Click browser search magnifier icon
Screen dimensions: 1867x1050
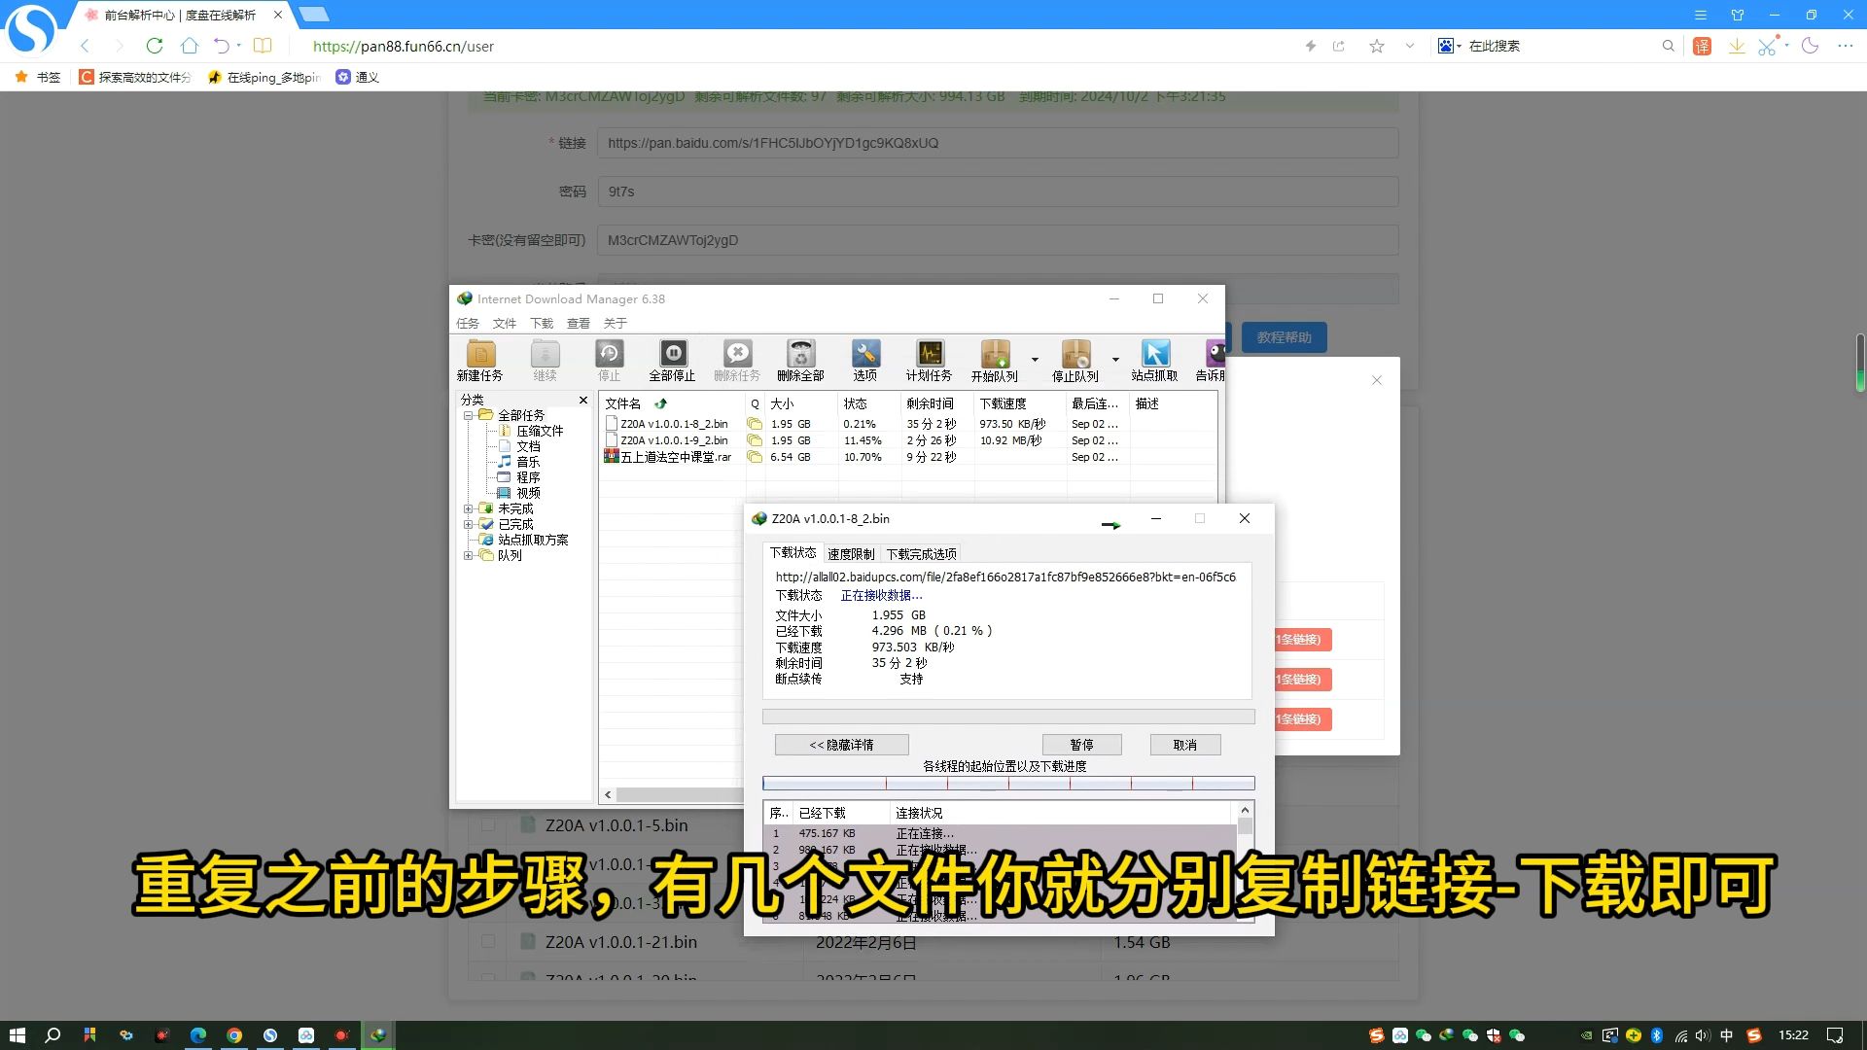coord(1669,46)
